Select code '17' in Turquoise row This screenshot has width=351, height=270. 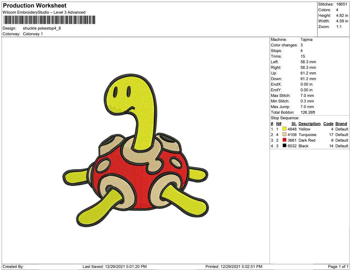[331, 135]
